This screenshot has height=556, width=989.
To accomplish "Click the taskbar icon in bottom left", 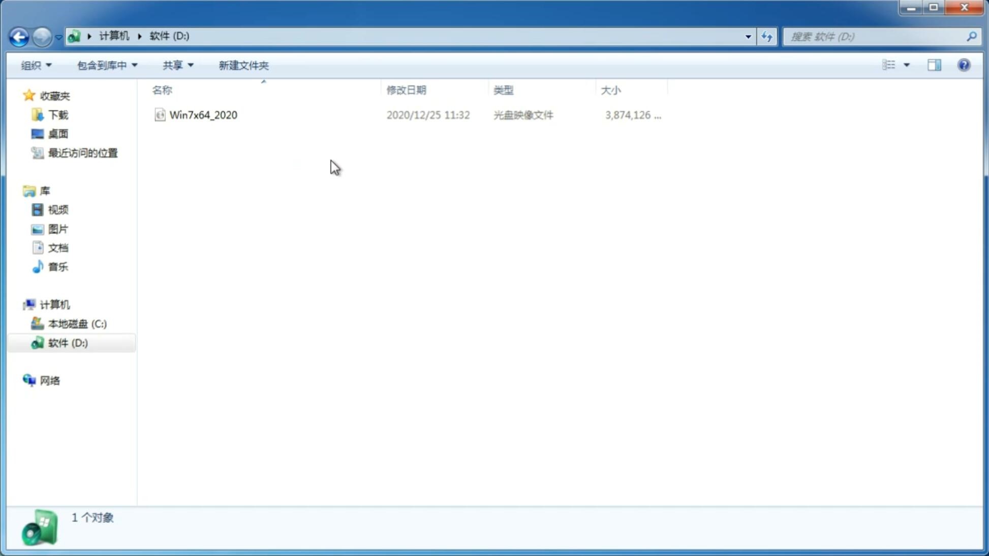I will (x=39, y=527).
